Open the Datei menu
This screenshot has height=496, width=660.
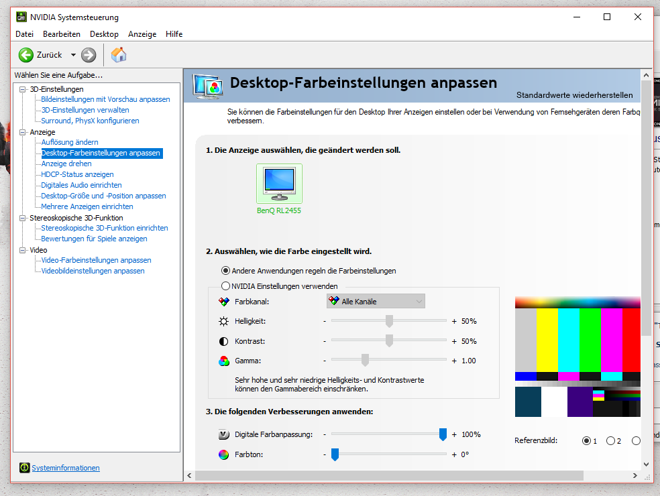click(24, 34)
